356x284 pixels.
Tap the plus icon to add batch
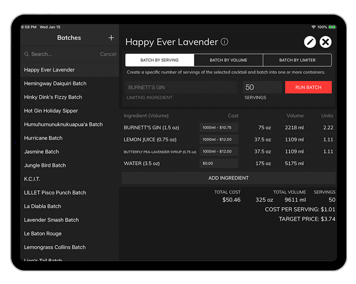click(111, 38)
